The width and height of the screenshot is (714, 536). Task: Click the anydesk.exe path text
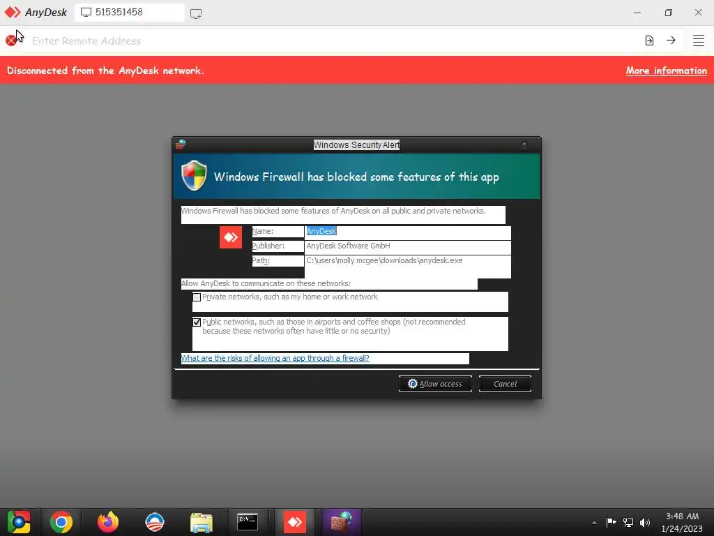pyautogui.click(x=384, y=261)
